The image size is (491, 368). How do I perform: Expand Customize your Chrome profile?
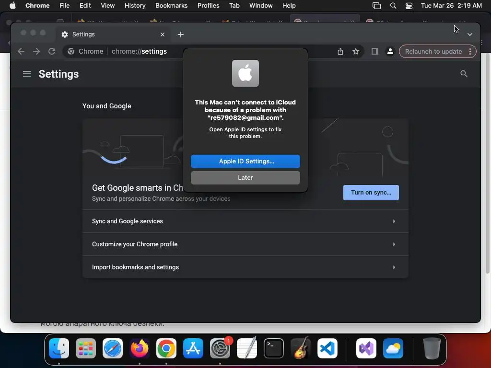245,244
